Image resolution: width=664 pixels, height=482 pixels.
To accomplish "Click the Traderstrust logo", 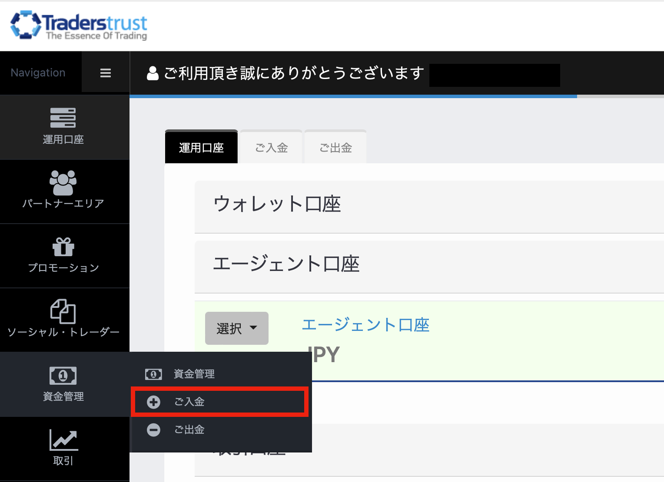I will pos(79,26).
